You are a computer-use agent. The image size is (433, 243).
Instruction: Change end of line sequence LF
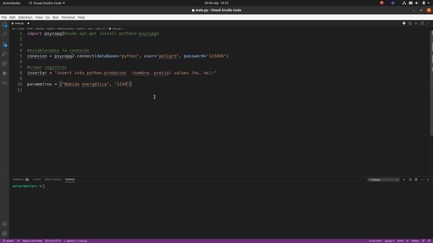[x=407, y=241]
